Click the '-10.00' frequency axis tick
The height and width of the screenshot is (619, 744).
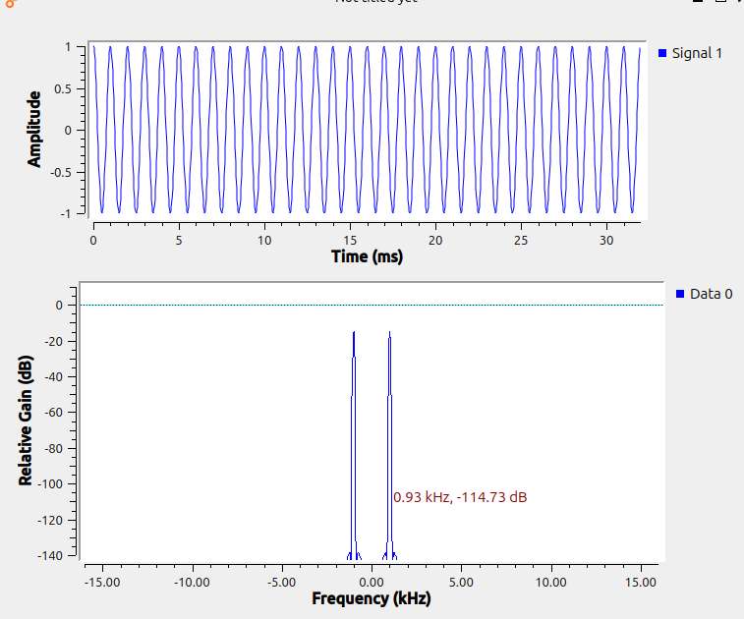point(193,582)
